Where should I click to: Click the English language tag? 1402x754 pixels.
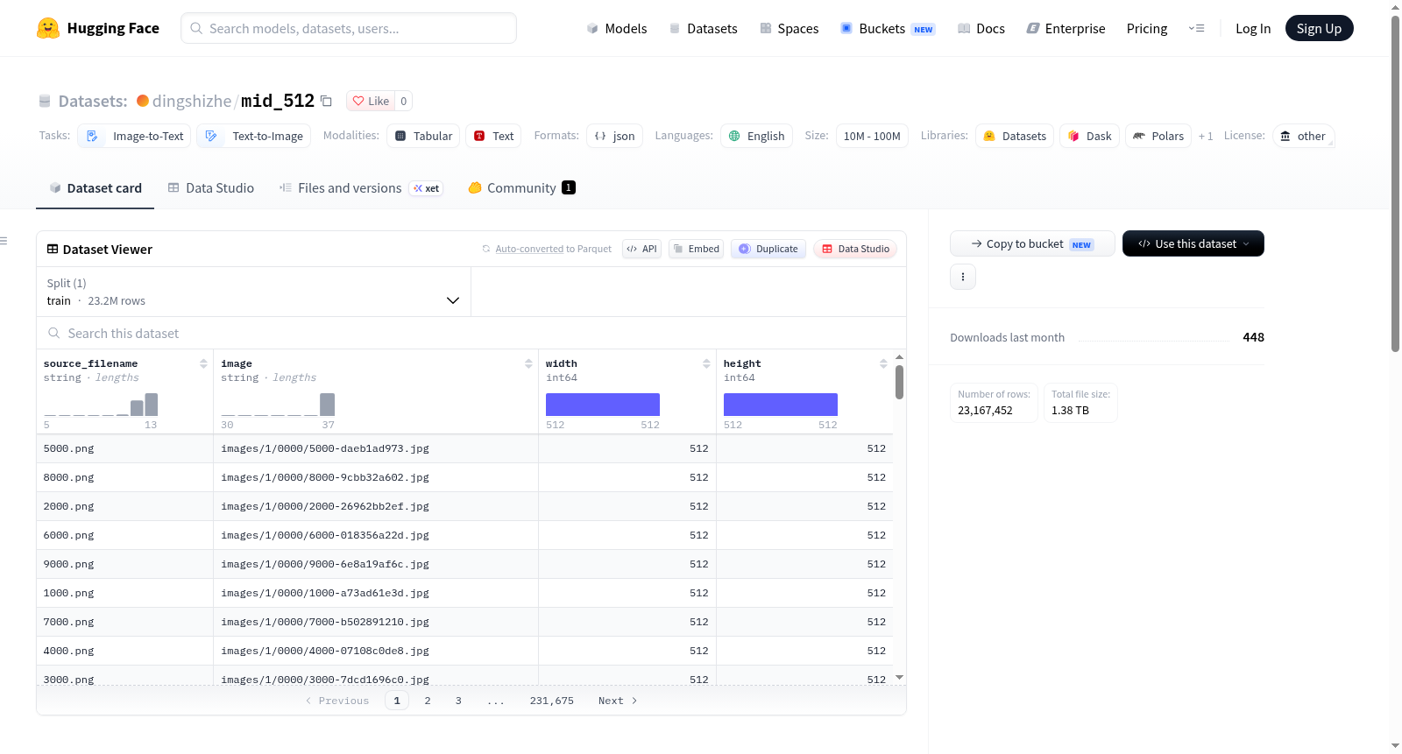(x=756, y=136)
